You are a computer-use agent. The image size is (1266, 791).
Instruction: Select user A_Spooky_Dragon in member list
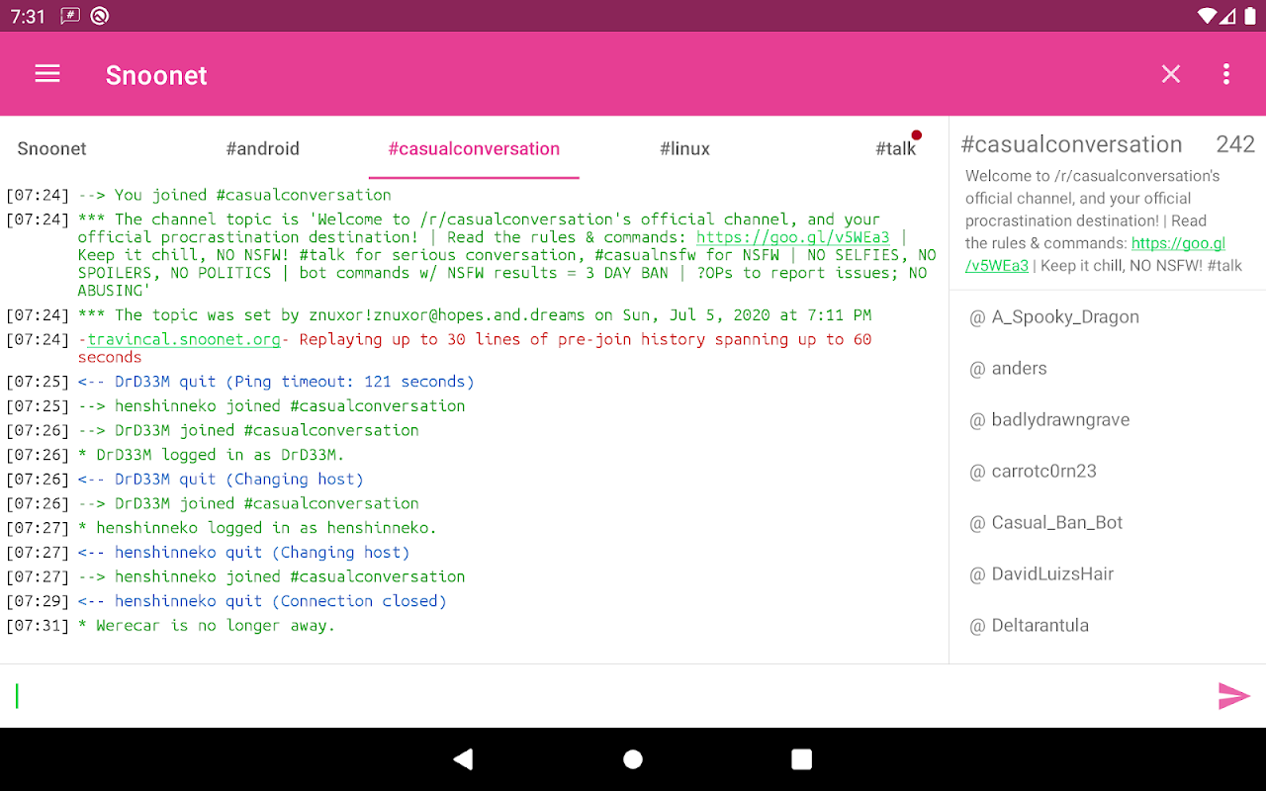1108,316
